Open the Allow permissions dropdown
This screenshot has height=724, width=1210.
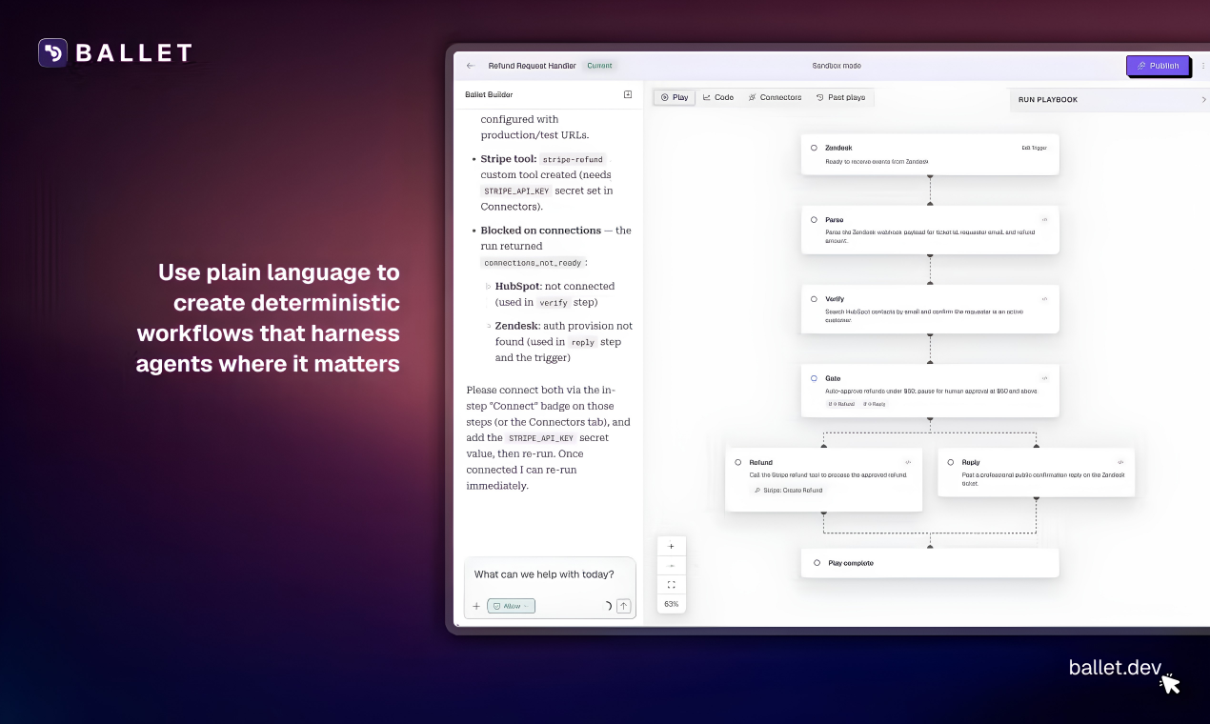coord(511,606)
